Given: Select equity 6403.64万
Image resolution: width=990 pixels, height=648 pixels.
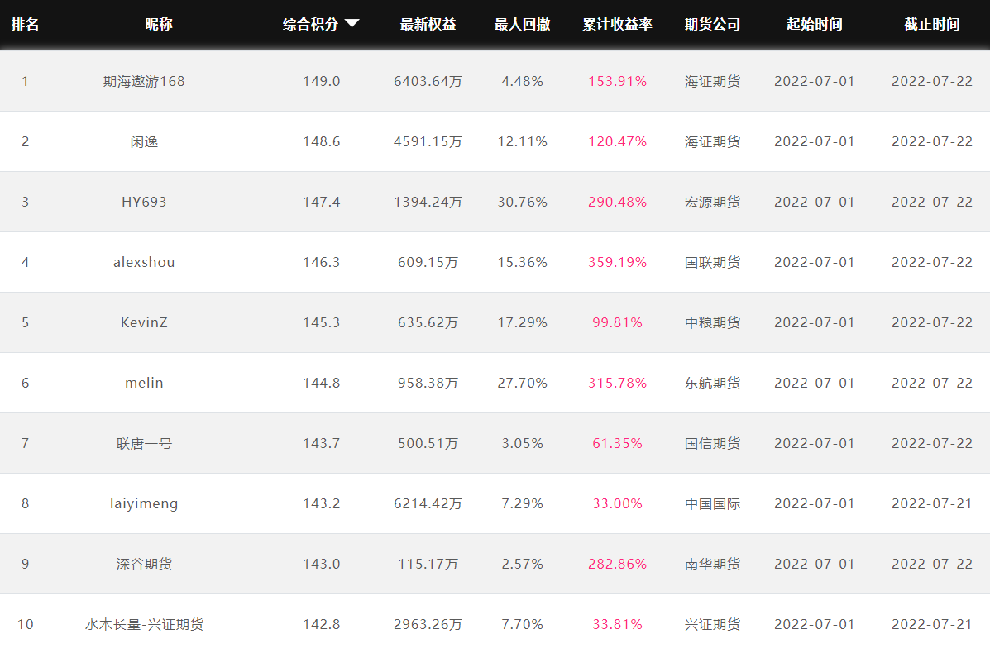Looking at the screenshot, I should 428,81.
